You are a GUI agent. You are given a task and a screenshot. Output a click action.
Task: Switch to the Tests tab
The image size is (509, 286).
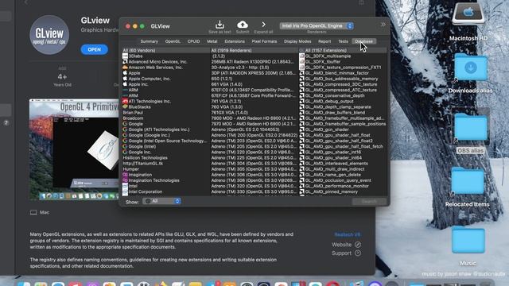[343, 41]
